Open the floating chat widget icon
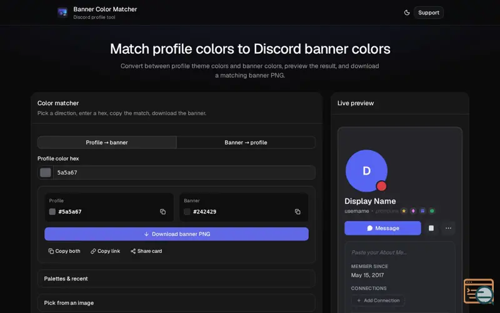This screenshot has height=313, width=500. click(479, 291)
